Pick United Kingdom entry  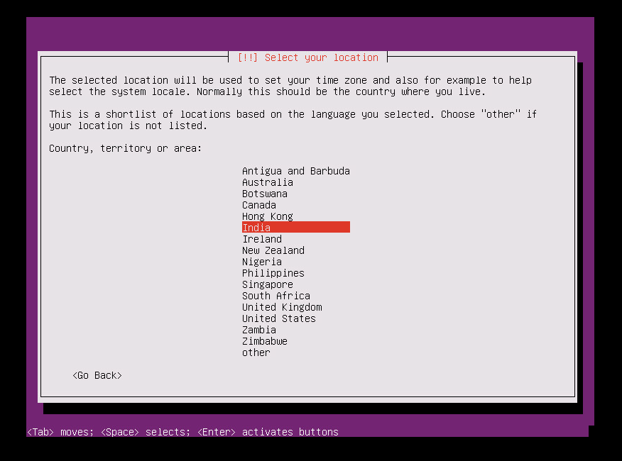(282, 307)
